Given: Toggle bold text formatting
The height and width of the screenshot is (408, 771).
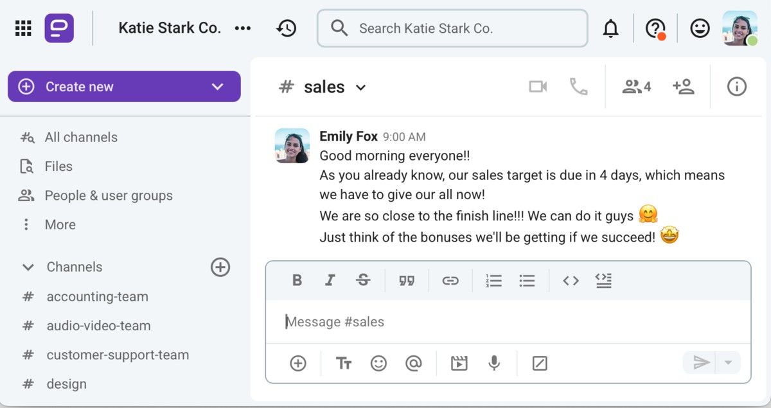Looking at the screenshot, I should coord(297,280).
